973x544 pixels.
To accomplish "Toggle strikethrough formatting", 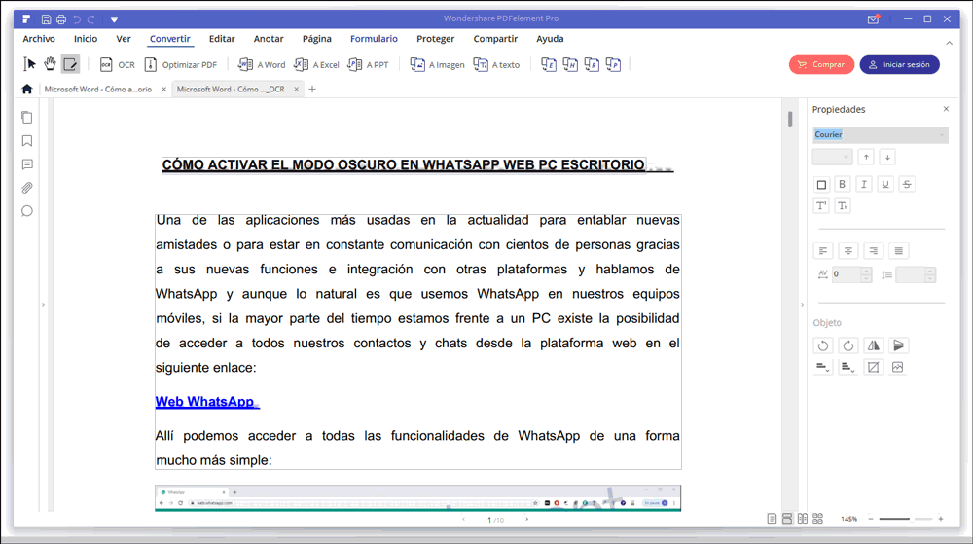I will click(x=907, y=184).
